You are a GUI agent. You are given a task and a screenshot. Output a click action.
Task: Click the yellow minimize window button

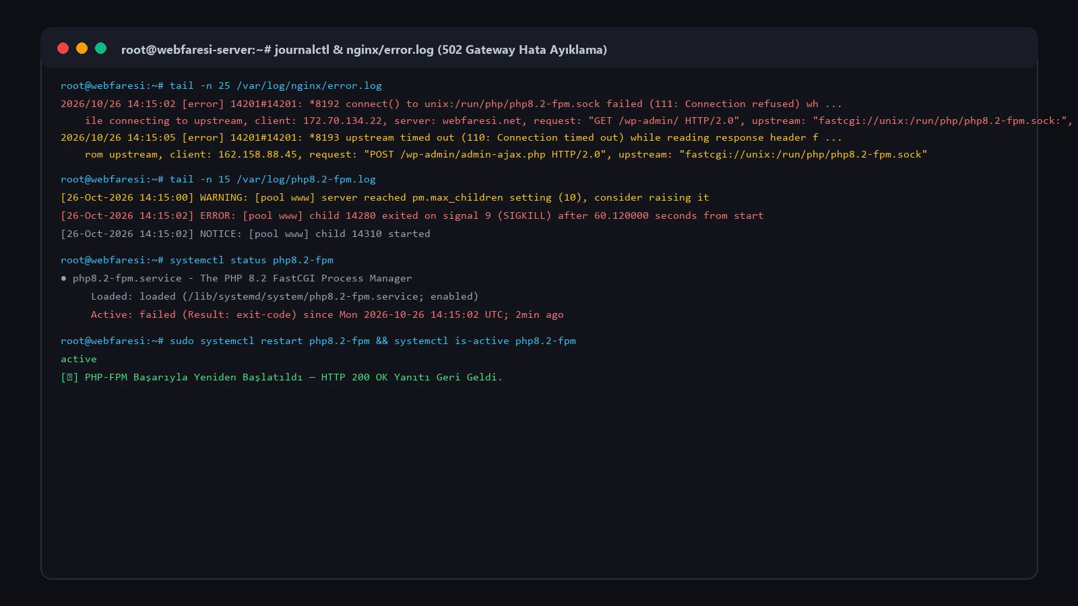pyautogui.click(x=82, y=48)
